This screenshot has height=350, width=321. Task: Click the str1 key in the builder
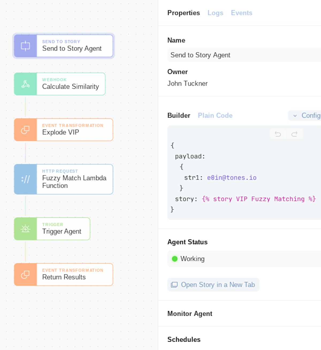tap(193, 178)
